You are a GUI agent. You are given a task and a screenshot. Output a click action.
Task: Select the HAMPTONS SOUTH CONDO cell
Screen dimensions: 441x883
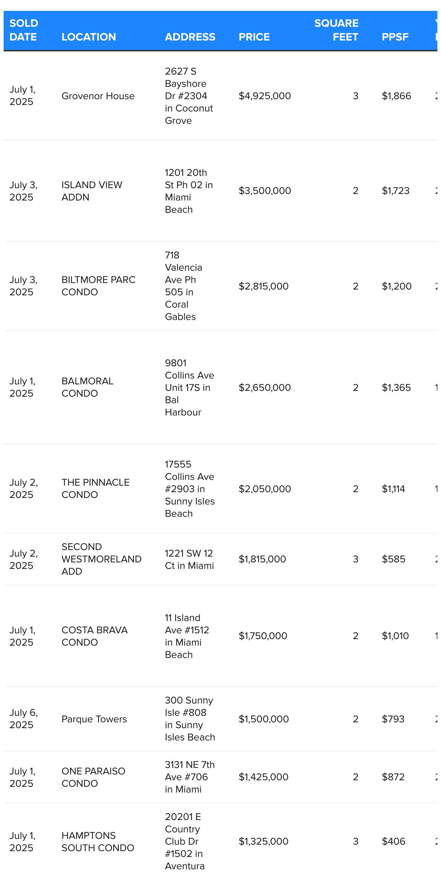pos(98,842)
